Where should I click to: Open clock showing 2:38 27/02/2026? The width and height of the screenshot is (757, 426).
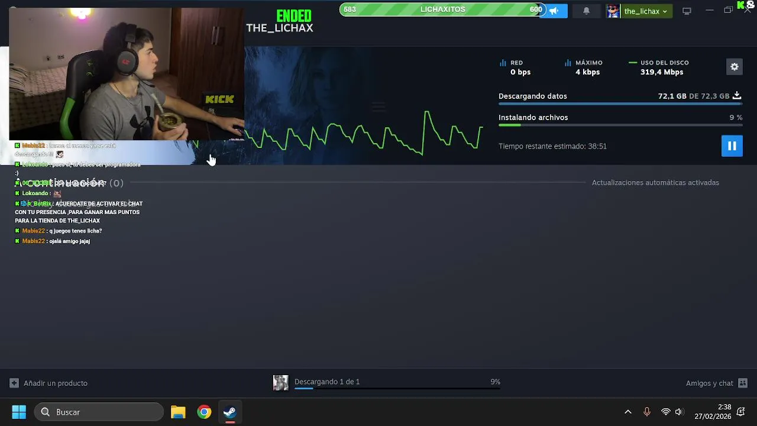713,412
